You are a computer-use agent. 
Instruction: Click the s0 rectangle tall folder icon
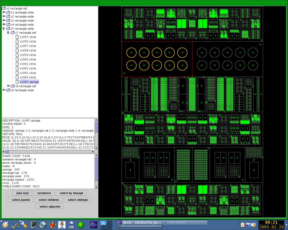(x=4, y=8)
